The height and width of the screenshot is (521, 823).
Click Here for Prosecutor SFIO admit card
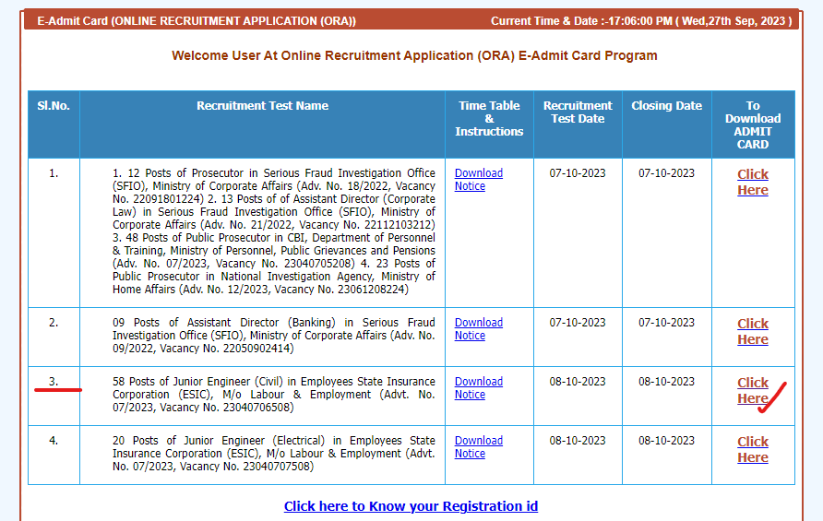click(753, 182)
